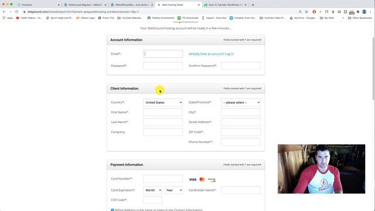Click the First Name field
The width and height of the screenshot is (375, 211).
(x=163, y=112)
